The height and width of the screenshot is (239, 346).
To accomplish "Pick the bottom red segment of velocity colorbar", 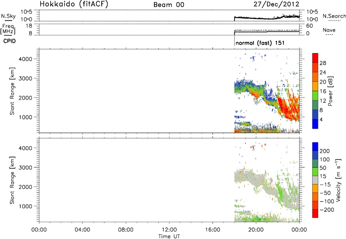I will [315, 214].
